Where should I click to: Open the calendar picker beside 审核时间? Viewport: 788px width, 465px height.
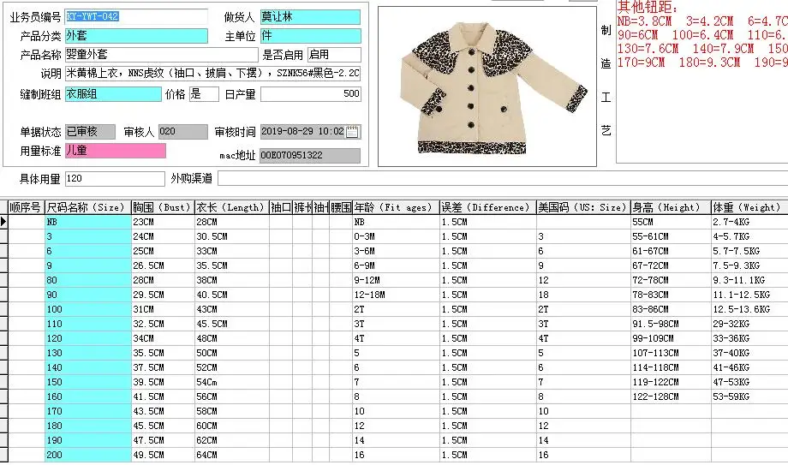pyautogui.click(x=353, y=132)
